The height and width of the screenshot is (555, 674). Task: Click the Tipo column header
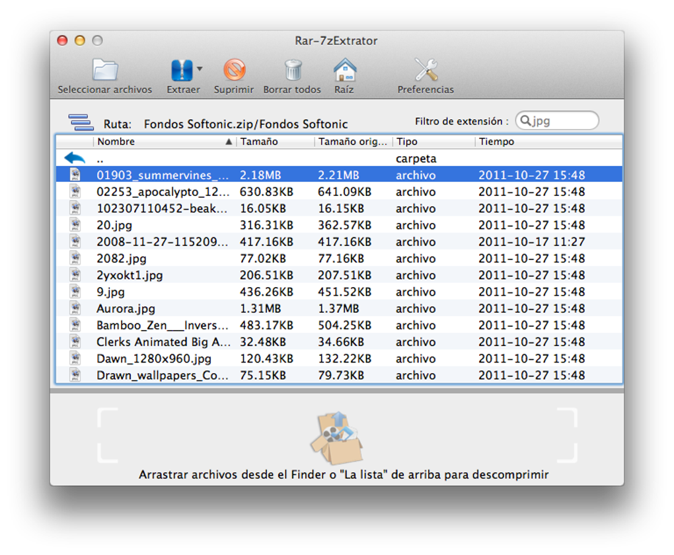[x=433, y=142]
